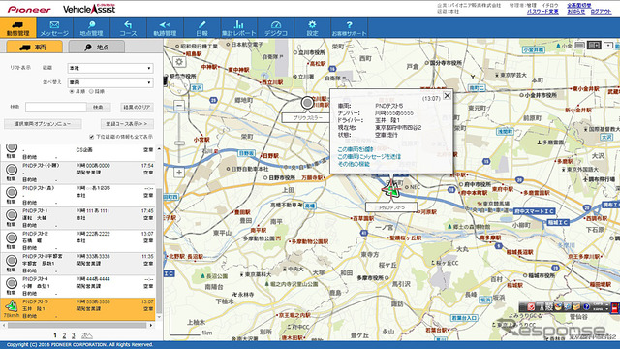Click the search text input field
Image resolution: width=620 pixels, height=349 pixels.
point(56,107)
